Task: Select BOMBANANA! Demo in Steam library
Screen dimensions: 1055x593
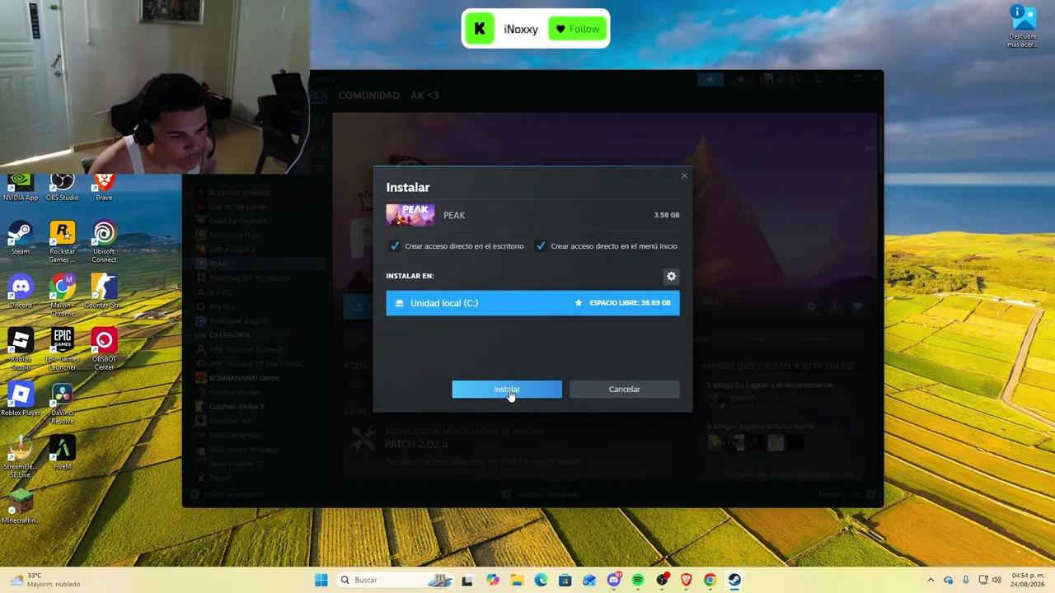Action: tap(244, 378)
